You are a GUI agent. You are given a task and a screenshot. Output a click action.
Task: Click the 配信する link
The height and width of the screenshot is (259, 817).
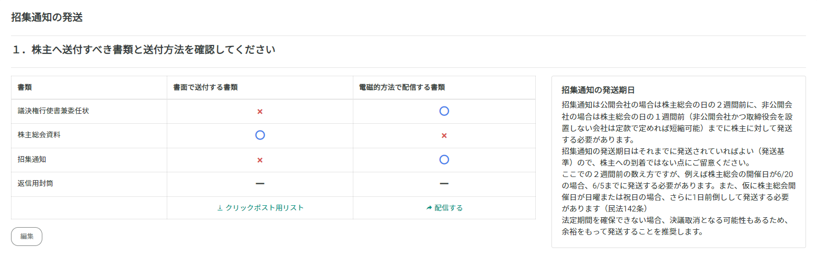(444, 208)
